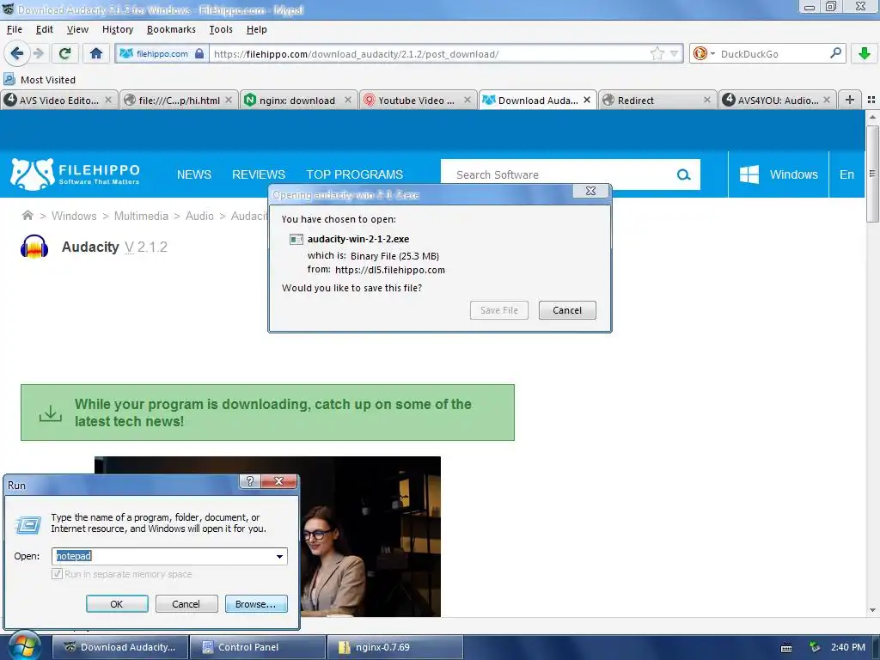
Task: Open the green downloads arrow button
Action: (865, 53)
